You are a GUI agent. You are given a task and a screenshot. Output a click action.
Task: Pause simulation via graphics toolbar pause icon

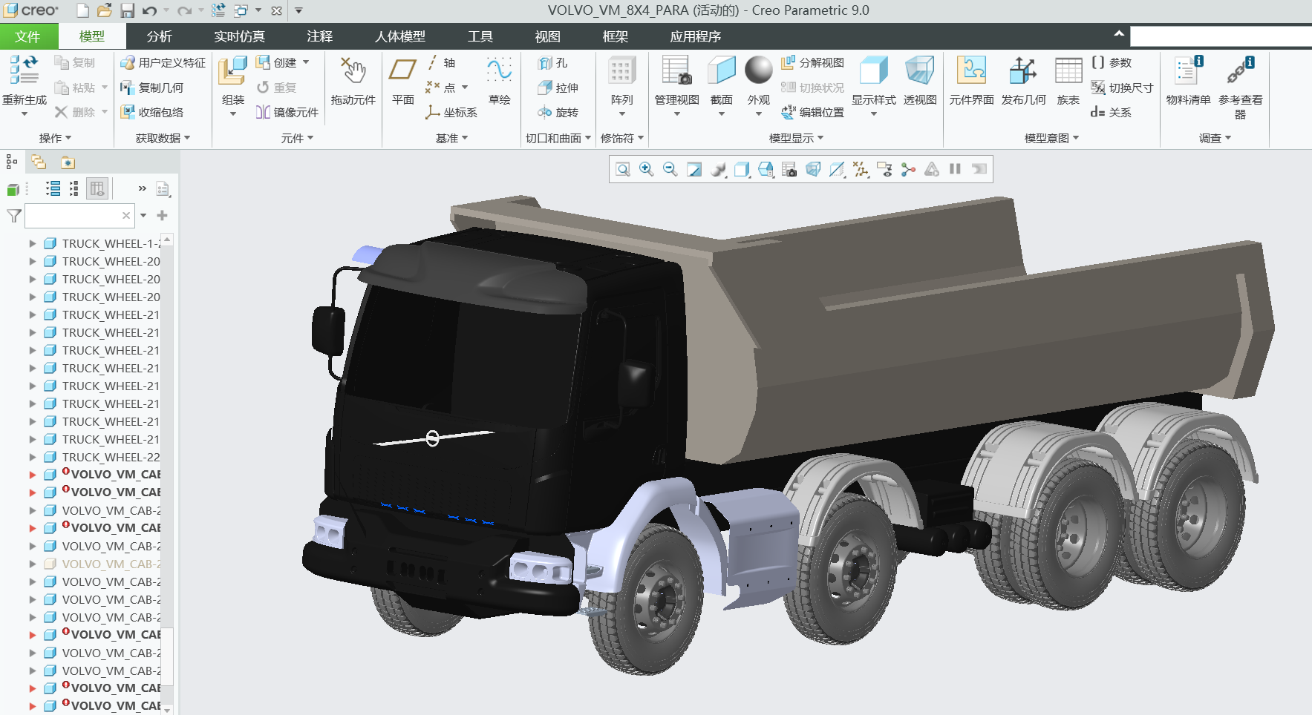[x=956, y=169]
